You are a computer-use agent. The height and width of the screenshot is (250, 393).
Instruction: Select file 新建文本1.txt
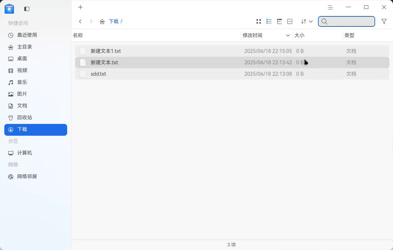tap(232, 51)
